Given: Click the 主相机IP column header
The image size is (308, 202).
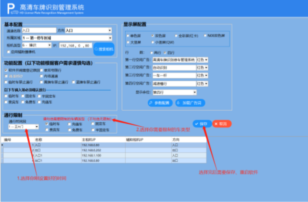Looking at the screenshot, I should coord(103,140).
